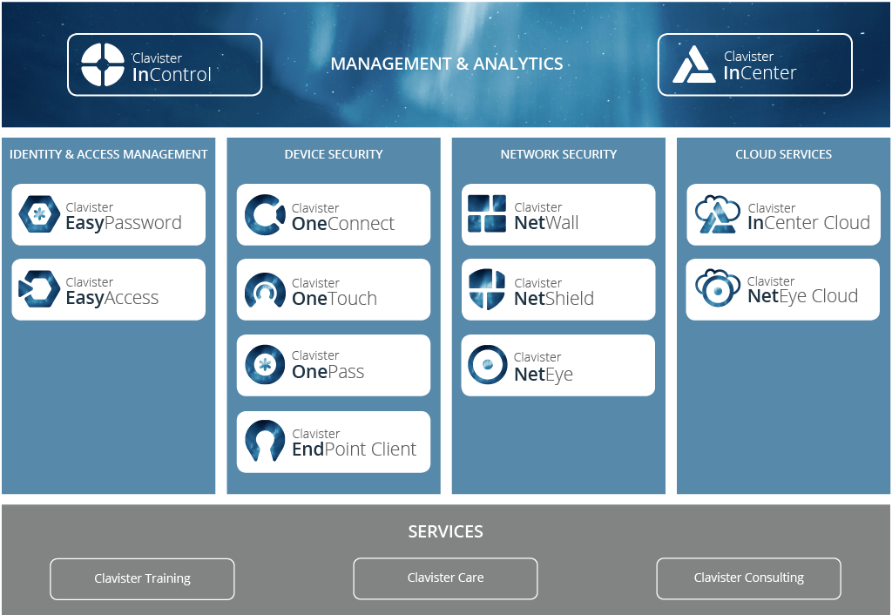
Task: Click the OneConnect C-shaped icon
Action: (x=265, y=214)
